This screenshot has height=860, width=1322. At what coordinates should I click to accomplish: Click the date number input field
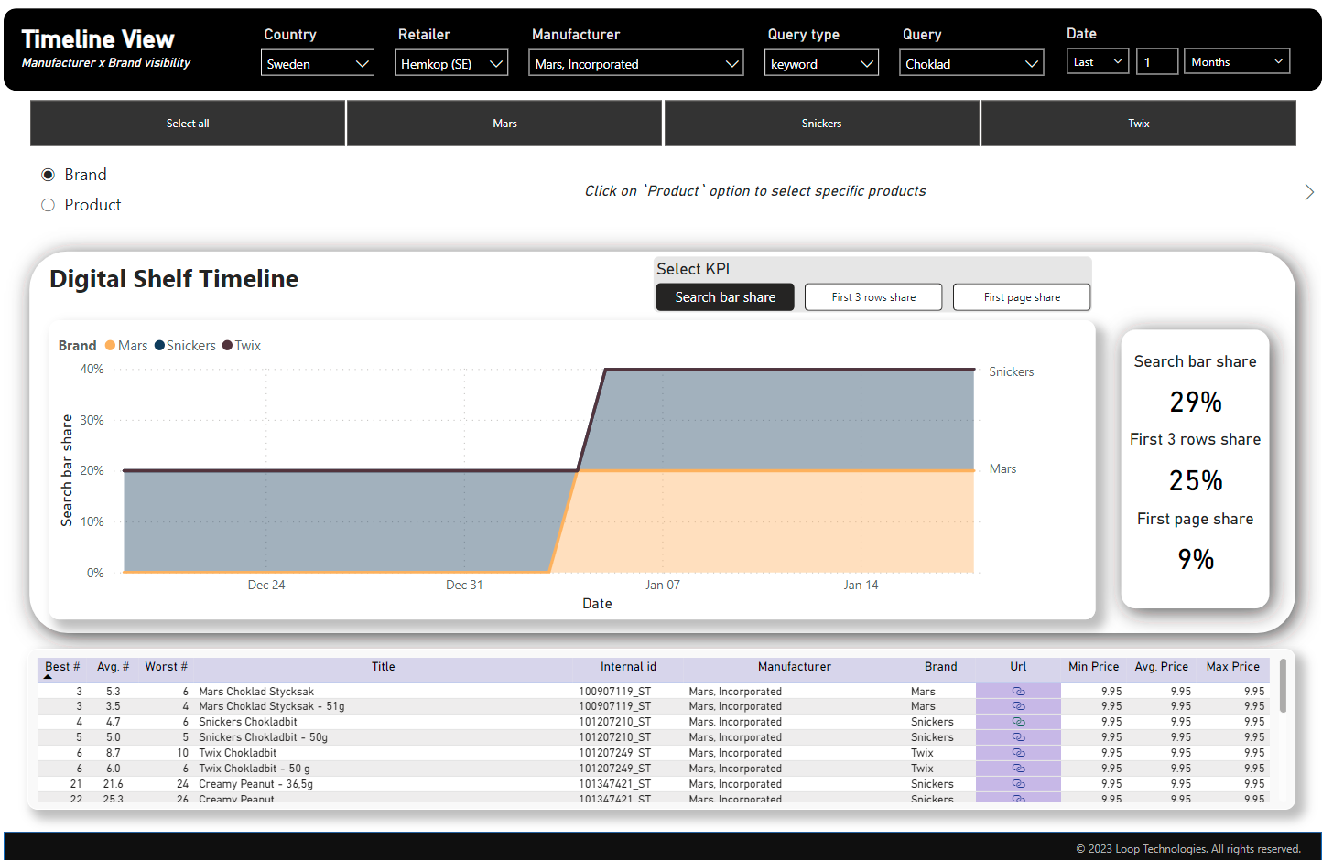[x=1156, y=61]
